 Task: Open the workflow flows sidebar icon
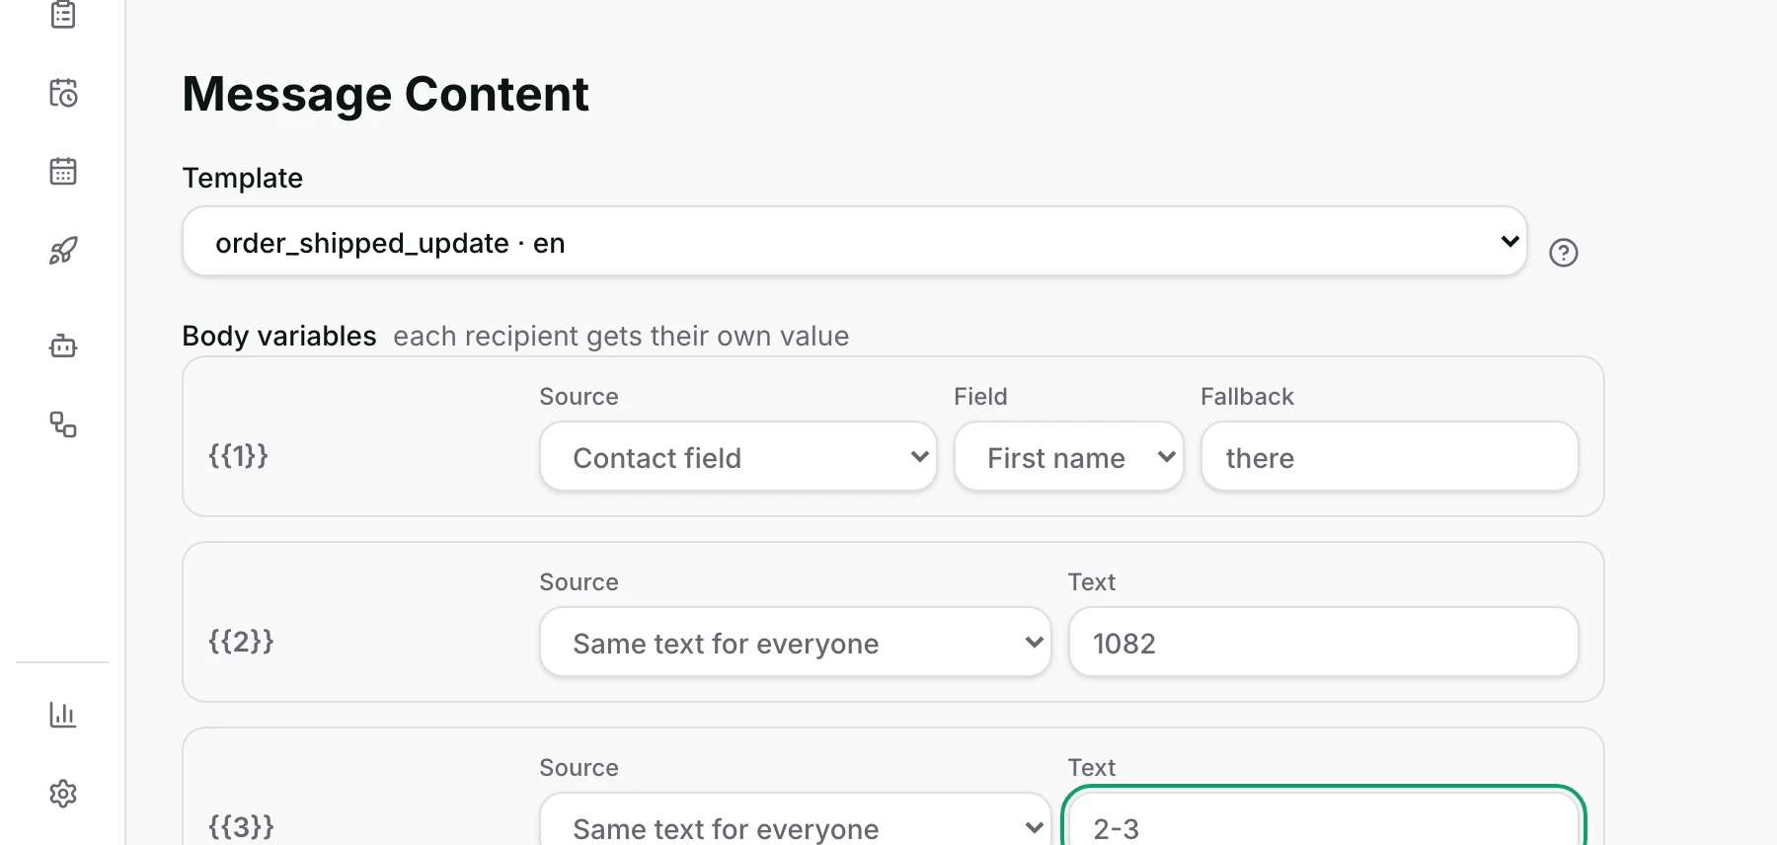63,424
